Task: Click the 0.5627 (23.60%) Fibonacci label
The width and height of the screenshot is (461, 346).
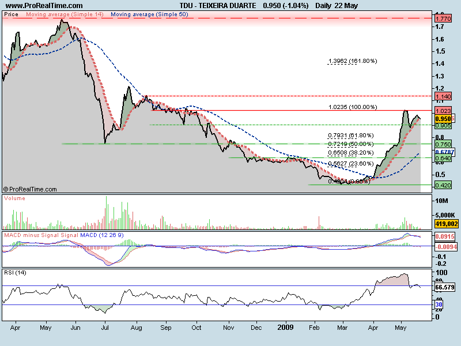Action: (351, 164)
